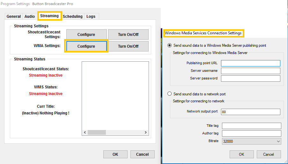Turn On/Off WMA streaming
The height and width of the screenshot is (164, 288).
[x=128, y=46]
